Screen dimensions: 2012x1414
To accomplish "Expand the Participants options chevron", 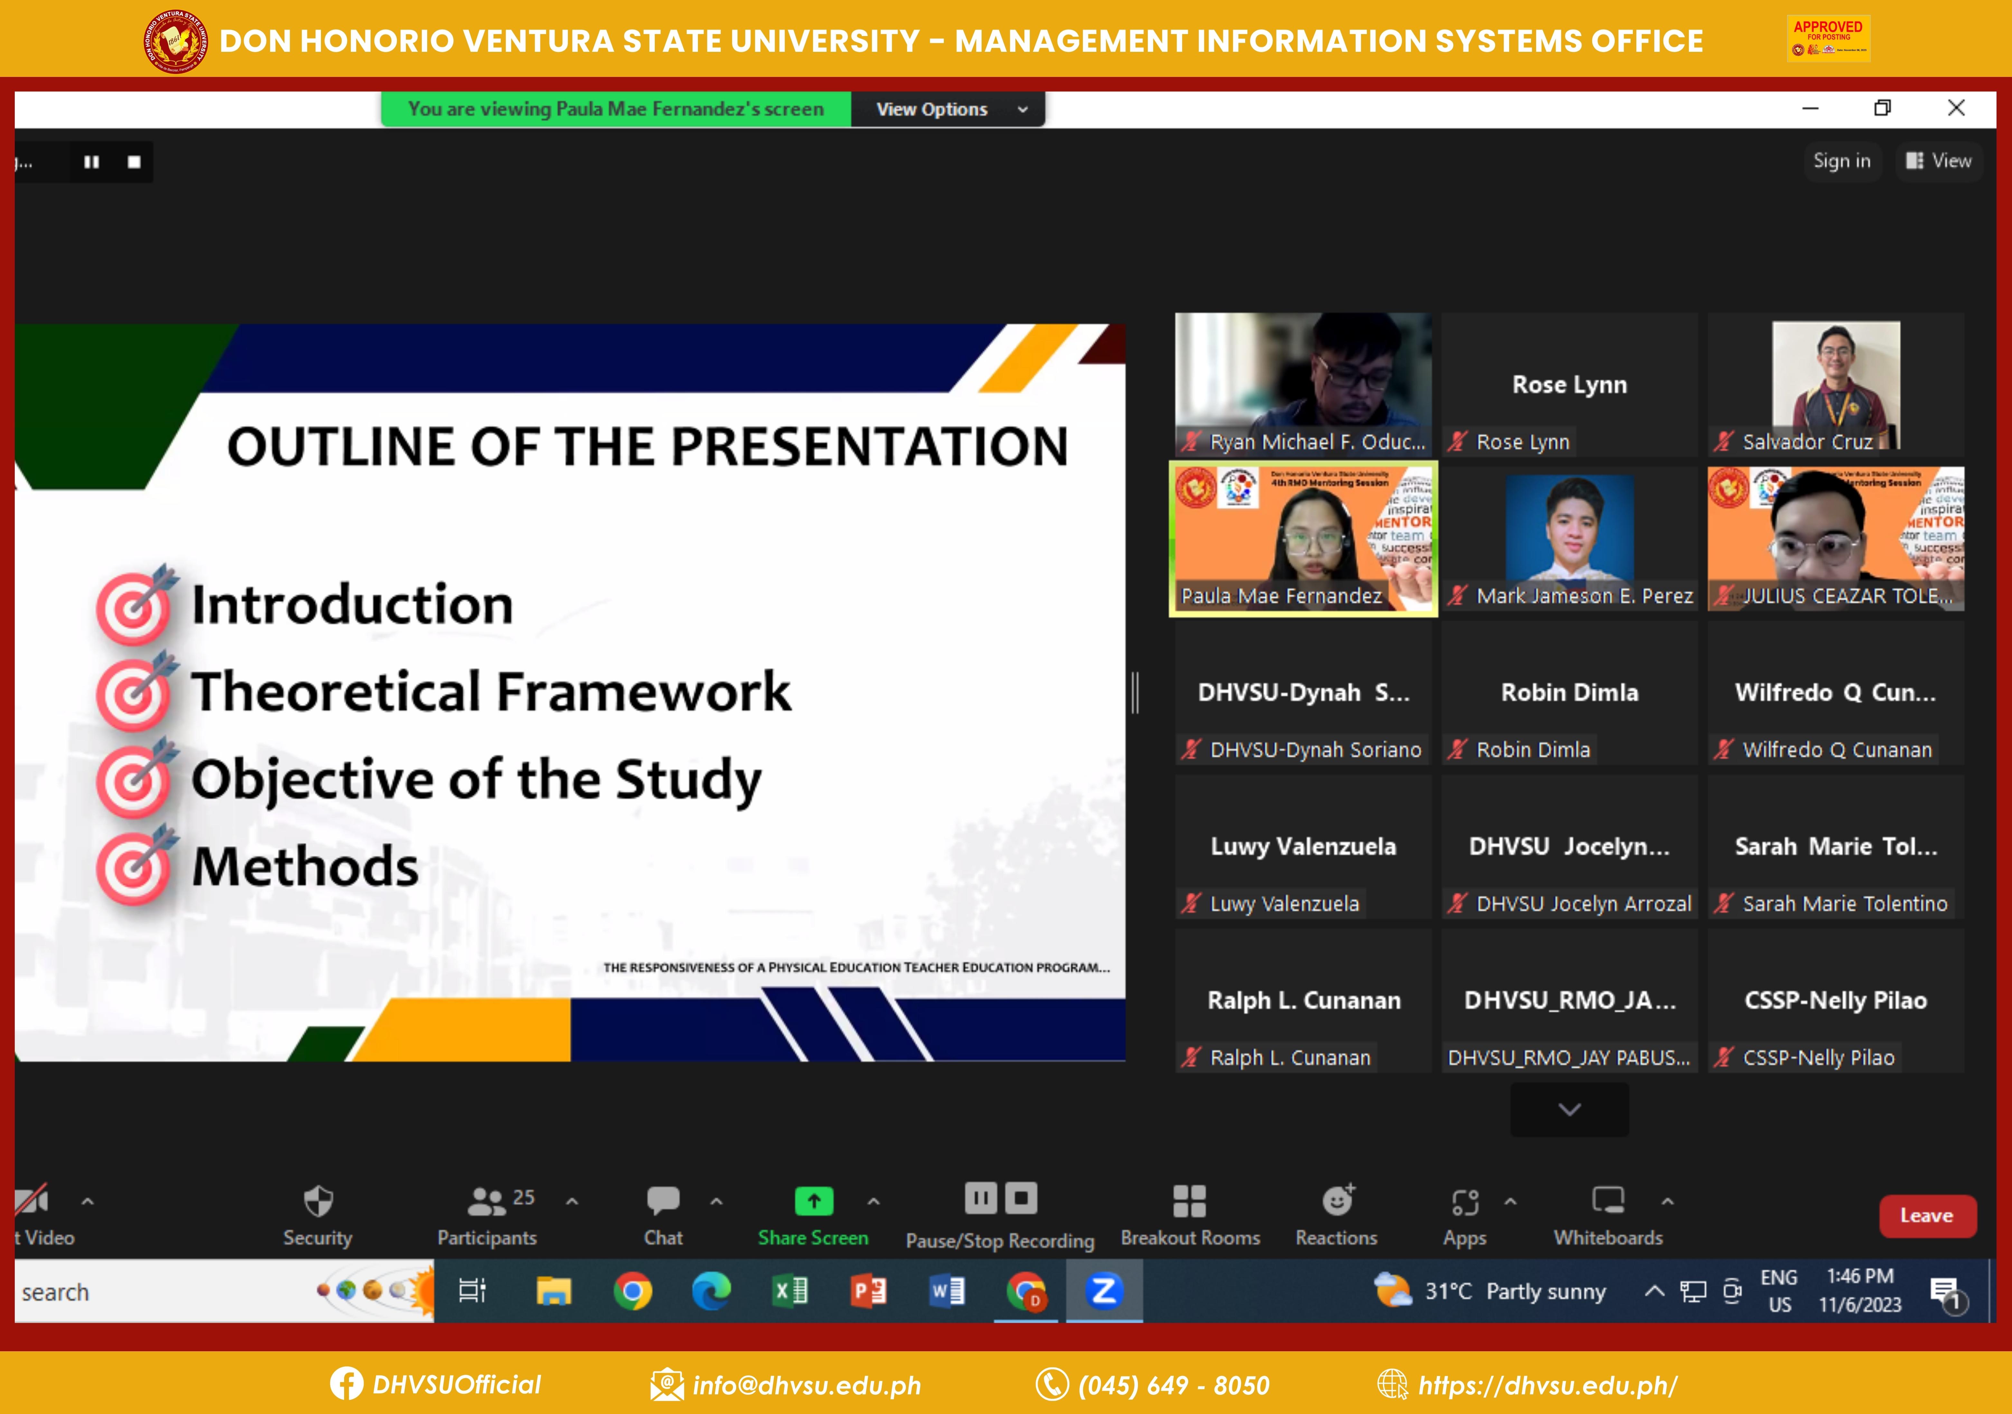I will pyautogui.click(x=572, y=1201).
